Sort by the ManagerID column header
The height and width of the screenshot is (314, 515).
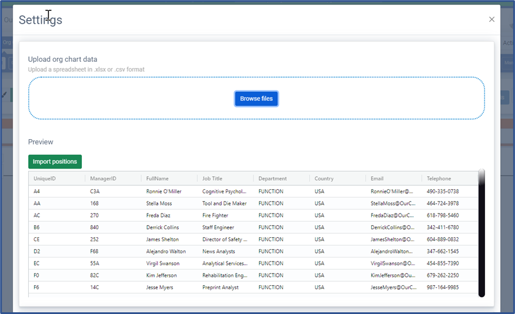point(103,179)
